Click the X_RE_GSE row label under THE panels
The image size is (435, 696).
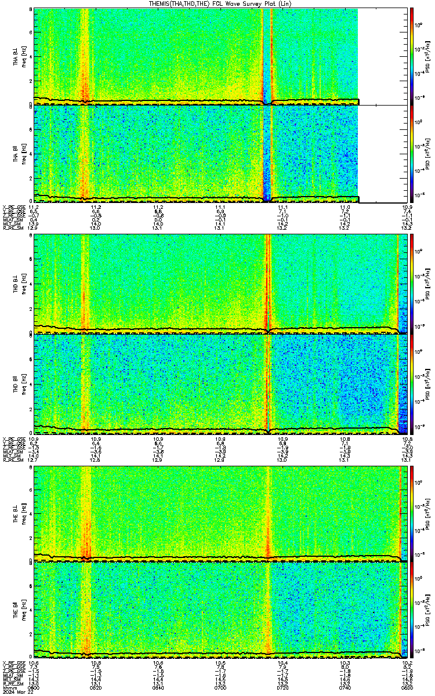click(x=13, y=663)
